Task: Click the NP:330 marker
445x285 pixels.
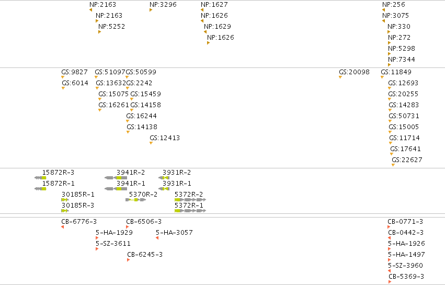Action: click(389, 32)
